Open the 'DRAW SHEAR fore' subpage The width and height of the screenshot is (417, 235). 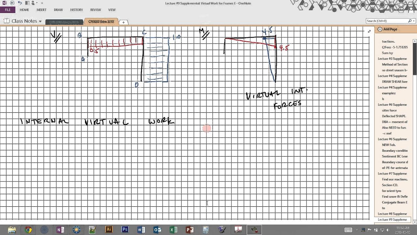pyautogui.click(x=395, y=82)
